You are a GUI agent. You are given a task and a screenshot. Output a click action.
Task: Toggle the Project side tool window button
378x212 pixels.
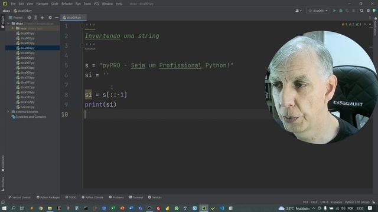[x=3, y=22]
